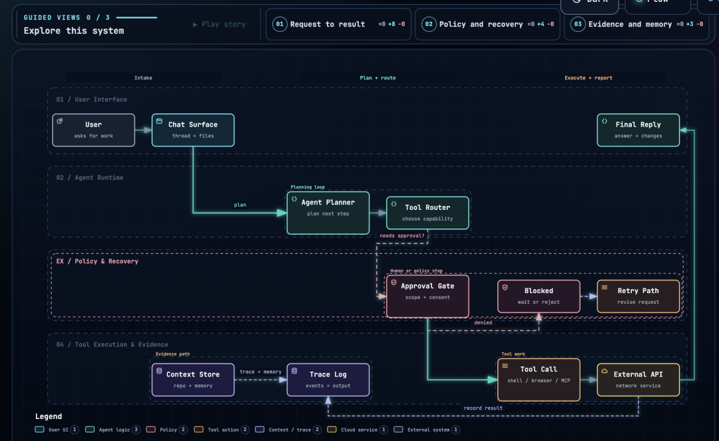Click the 'EX / Policy & Recovery' section label
Viewport: 719px width, 441px height.
97,261
